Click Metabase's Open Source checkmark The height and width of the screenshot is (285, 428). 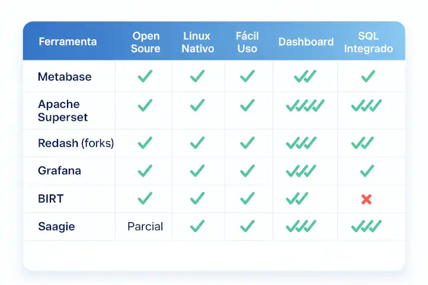145,76
